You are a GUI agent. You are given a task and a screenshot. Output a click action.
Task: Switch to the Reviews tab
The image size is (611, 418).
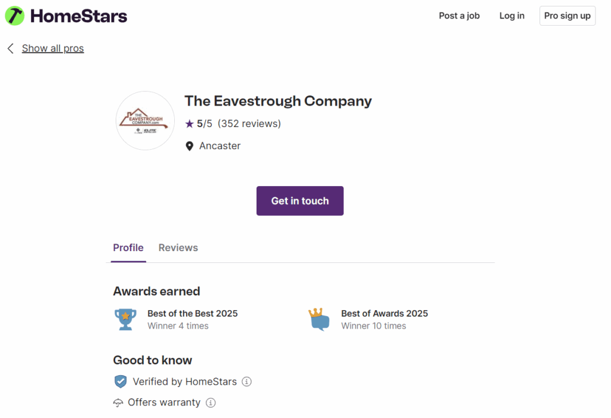tap(178, 247)
